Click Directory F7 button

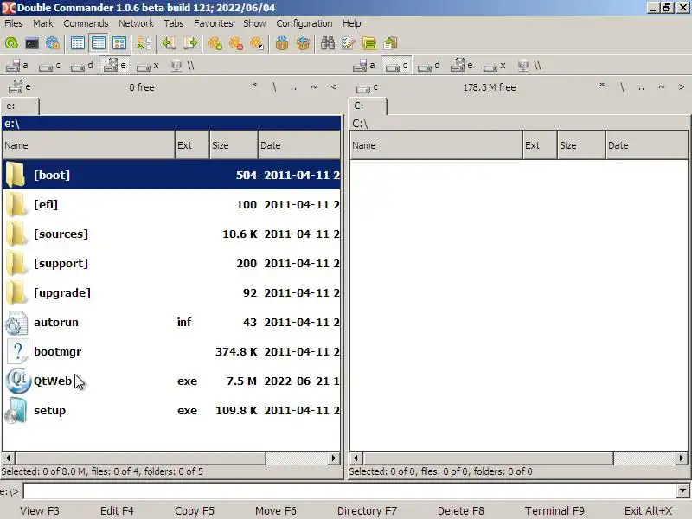(367, 510)
